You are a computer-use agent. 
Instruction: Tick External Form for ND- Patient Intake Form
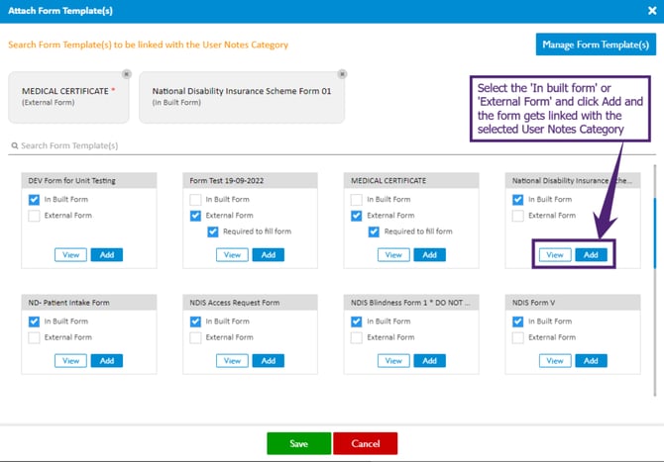point(34,337)
